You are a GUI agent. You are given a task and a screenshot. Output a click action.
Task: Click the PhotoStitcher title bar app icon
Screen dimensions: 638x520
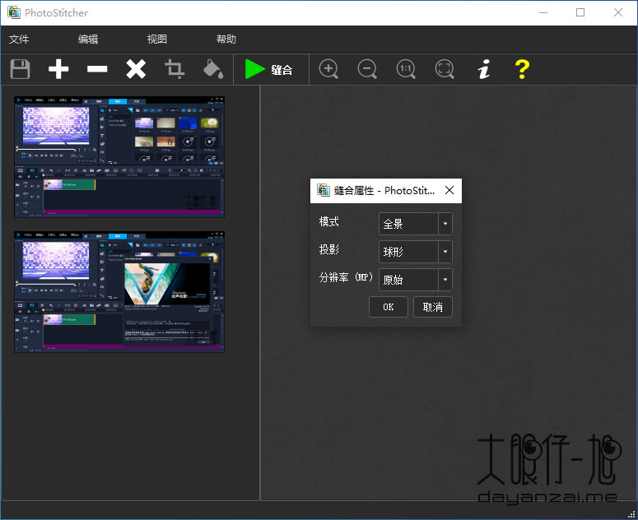point(13,12)
